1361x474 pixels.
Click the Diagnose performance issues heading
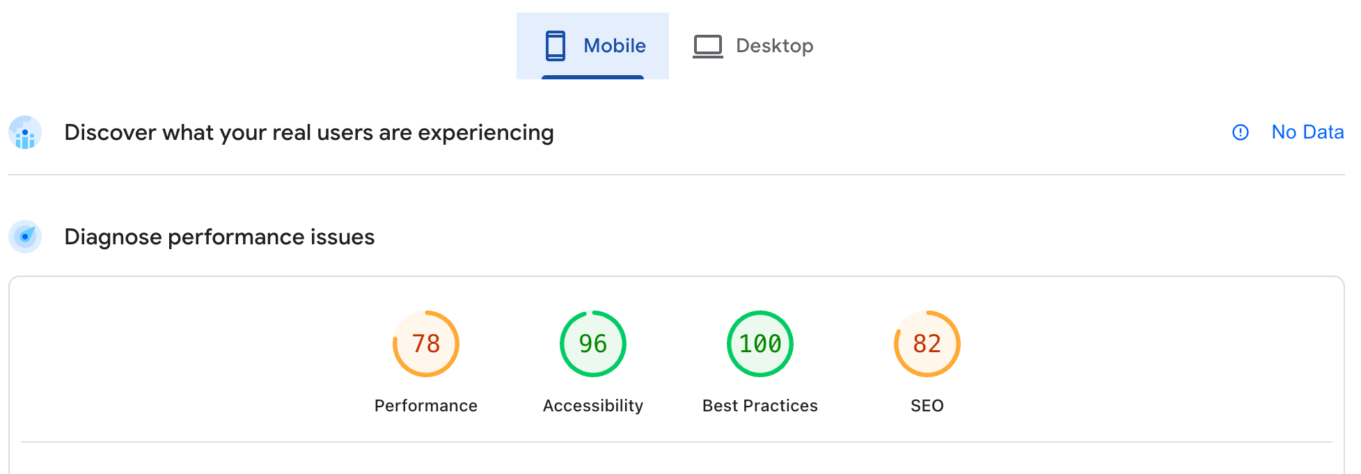pyautogui.click(x=219, y=237)
